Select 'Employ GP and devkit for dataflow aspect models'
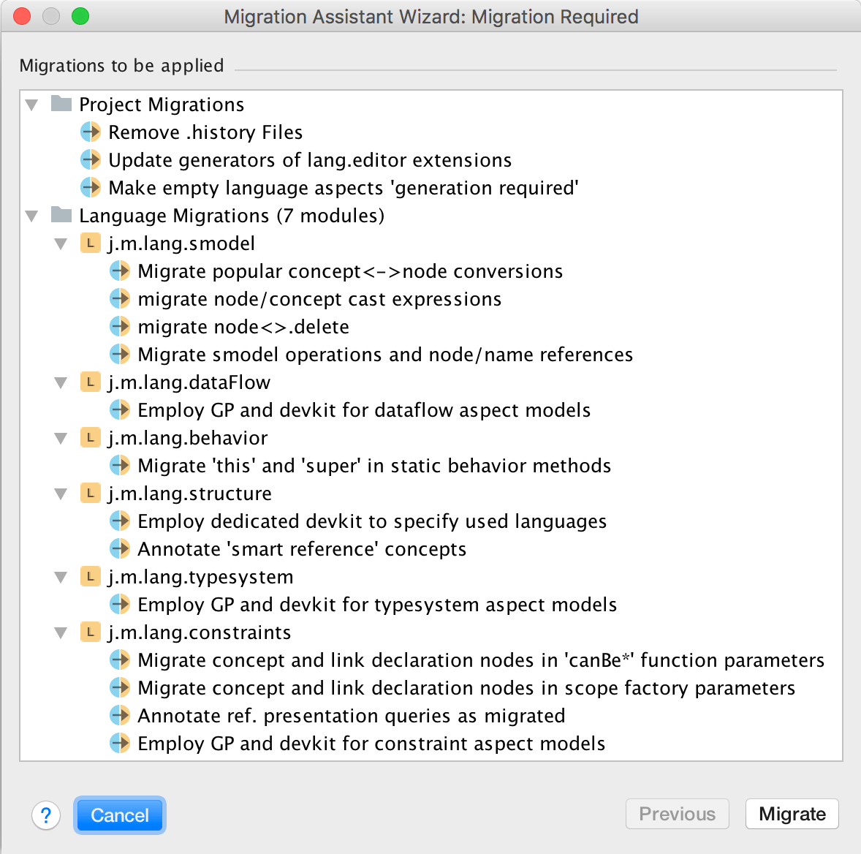The image size is (861, 854). point(363,409)
